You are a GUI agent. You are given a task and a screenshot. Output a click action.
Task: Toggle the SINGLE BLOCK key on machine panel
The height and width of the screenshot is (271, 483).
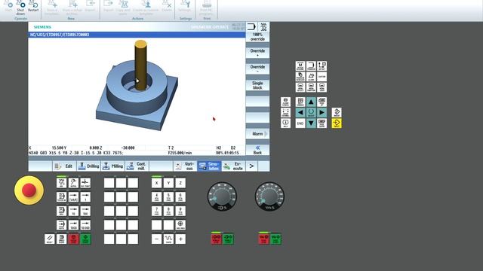[x=61, y=239]
